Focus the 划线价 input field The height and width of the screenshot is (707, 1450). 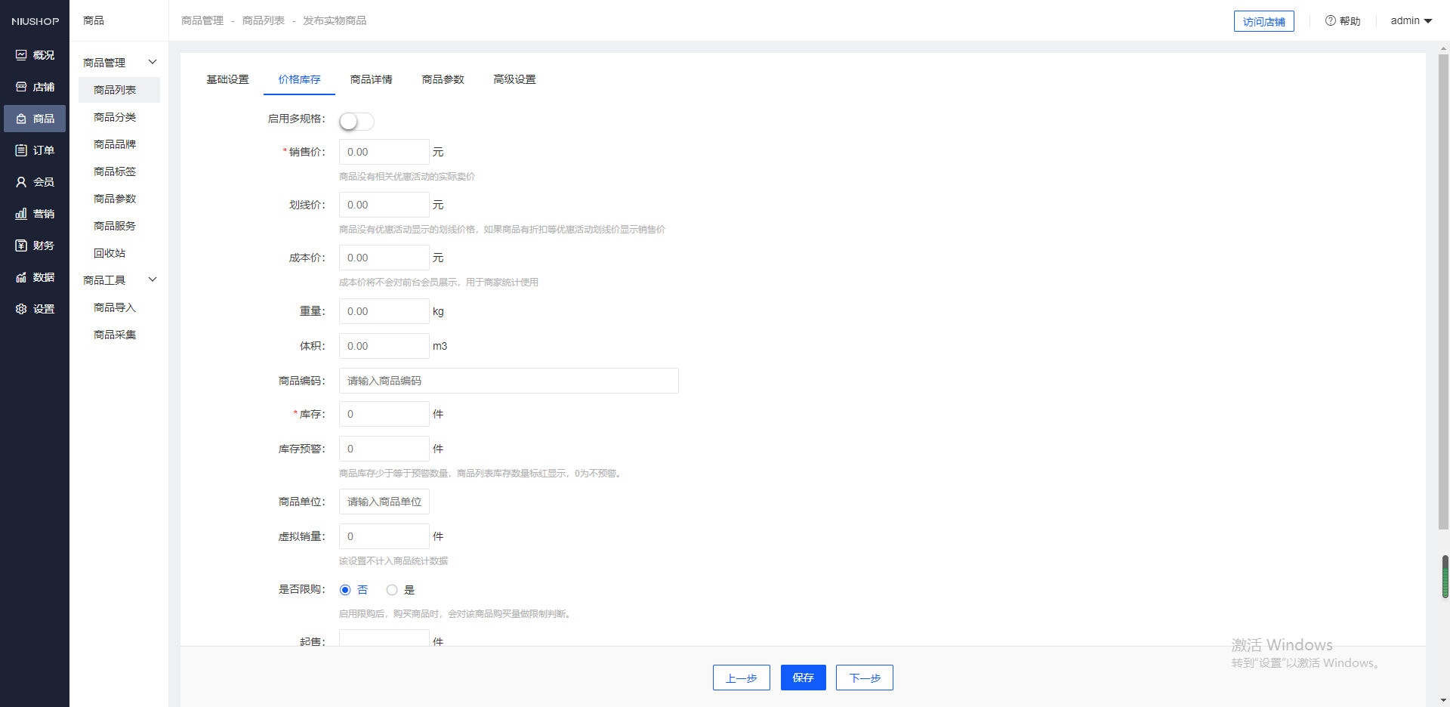tap(384, 205)
